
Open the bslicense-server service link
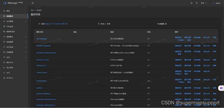pos(43,60)
